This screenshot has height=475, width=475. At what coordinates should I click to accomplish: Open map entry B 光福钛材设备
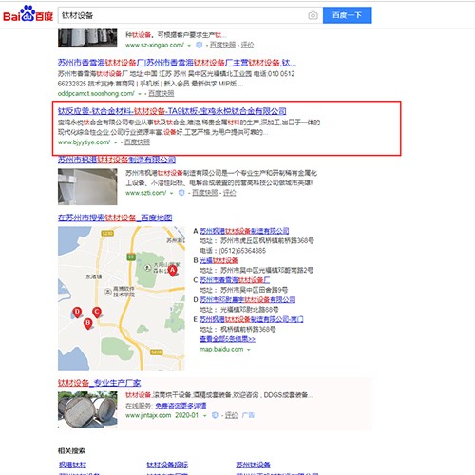[x=218, y=260]
